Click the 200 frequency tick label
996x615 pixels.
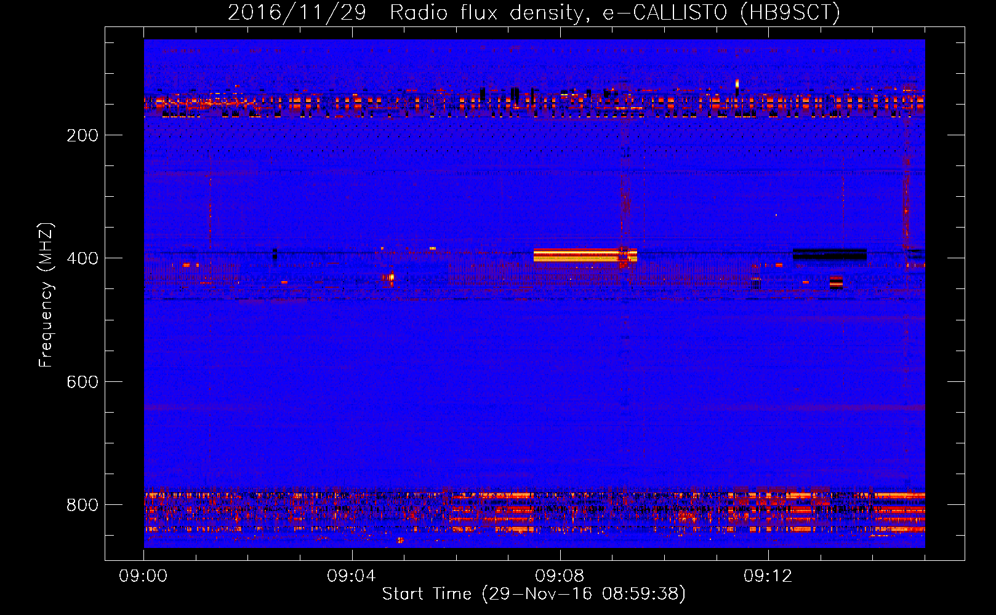82,135
